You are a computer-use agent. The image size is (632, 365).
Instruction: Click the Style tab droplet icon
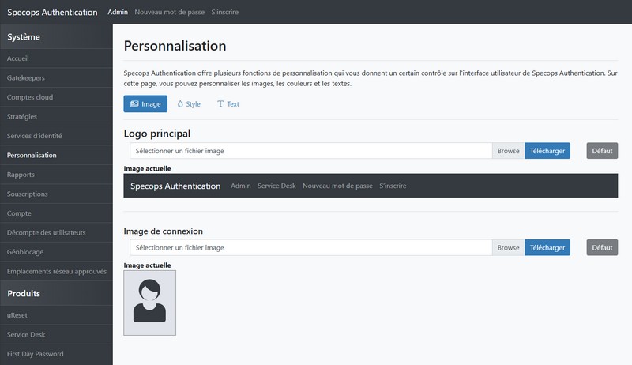[x=180, y=104]
